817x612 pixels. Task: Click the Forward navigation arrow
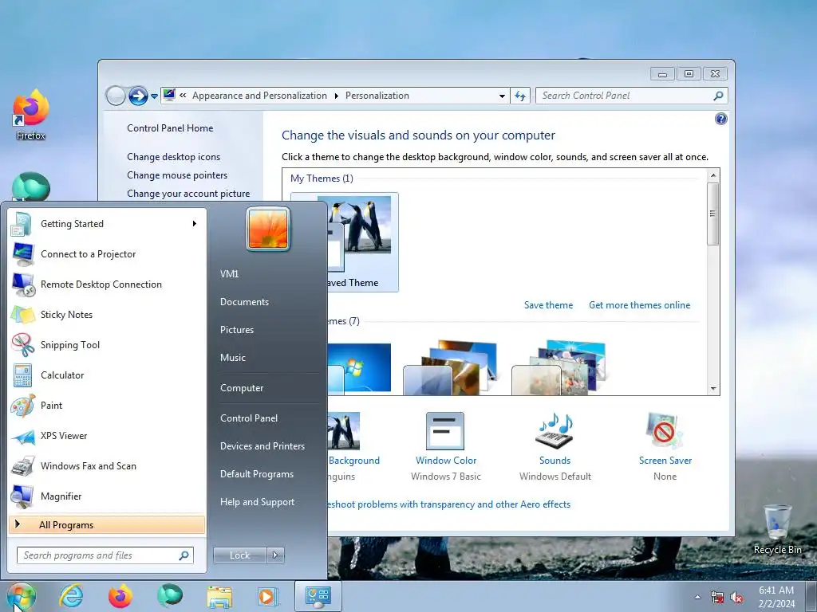[137, 96]
